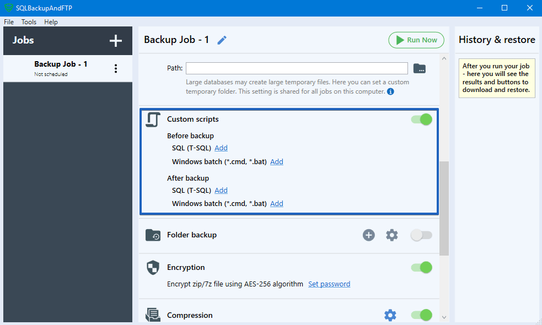Click the AES-256 encryption description text
The image size is (542, 325).
point(235,284)
